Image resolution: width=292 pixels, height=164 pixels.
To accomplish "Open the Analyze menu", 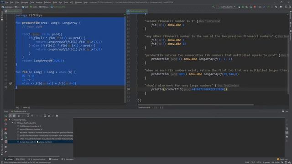I will click(x=39, y=2).
